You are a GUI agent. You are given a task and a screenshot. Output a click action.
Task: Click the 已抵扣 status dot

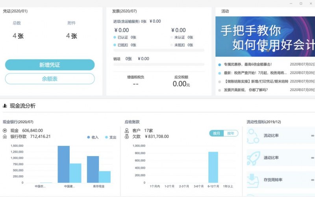pyautogui.click(x=115, y=45)
